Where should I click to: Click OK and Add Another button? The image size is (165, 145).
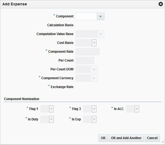(x=126, y=138)
